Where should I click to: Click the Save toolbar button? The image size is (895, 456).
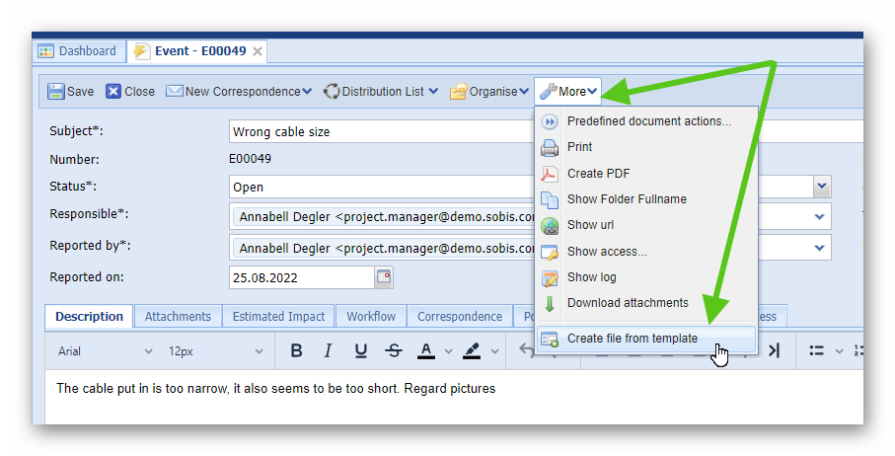click(x=71, y=91)
